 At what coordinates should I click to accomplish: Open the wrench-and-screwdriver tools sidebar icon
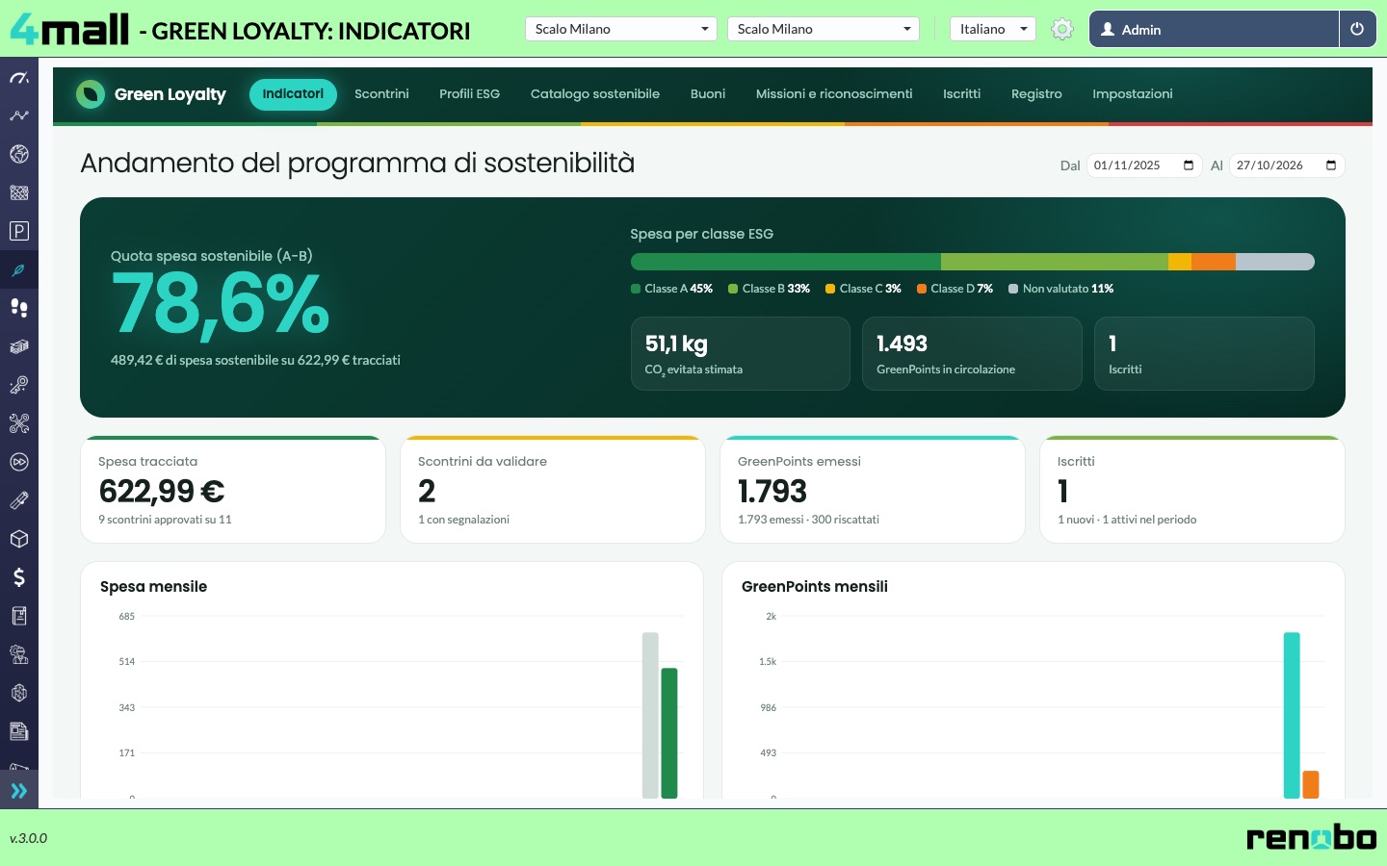[18, 423]
